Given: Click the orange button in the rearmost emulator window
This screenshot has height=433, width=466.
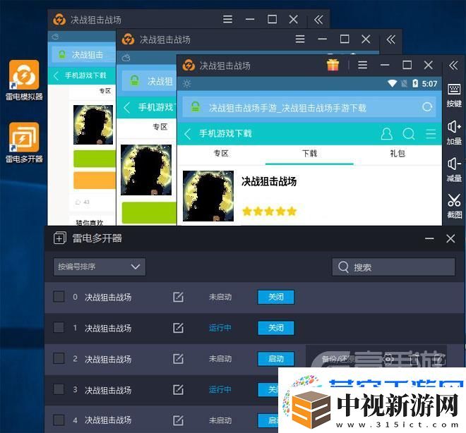Looking at the screenshot, I should coord(95,180).
